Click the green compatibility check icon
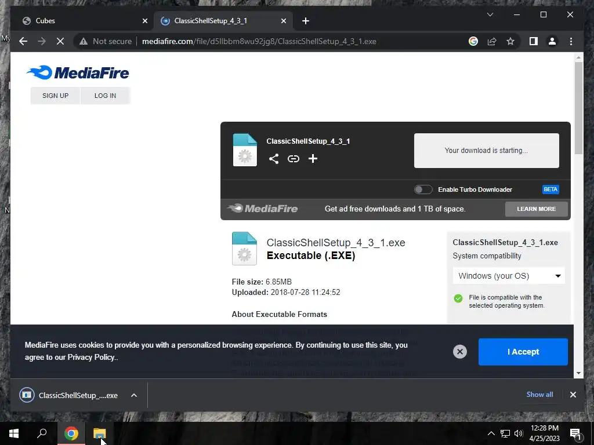Image resolution: width=594 pixels, height=445 pixels. point(458,298)
